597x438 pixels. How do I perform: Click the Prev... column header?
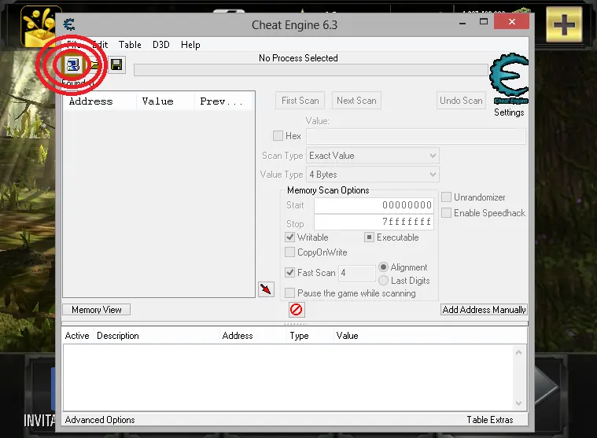point(224,101)
